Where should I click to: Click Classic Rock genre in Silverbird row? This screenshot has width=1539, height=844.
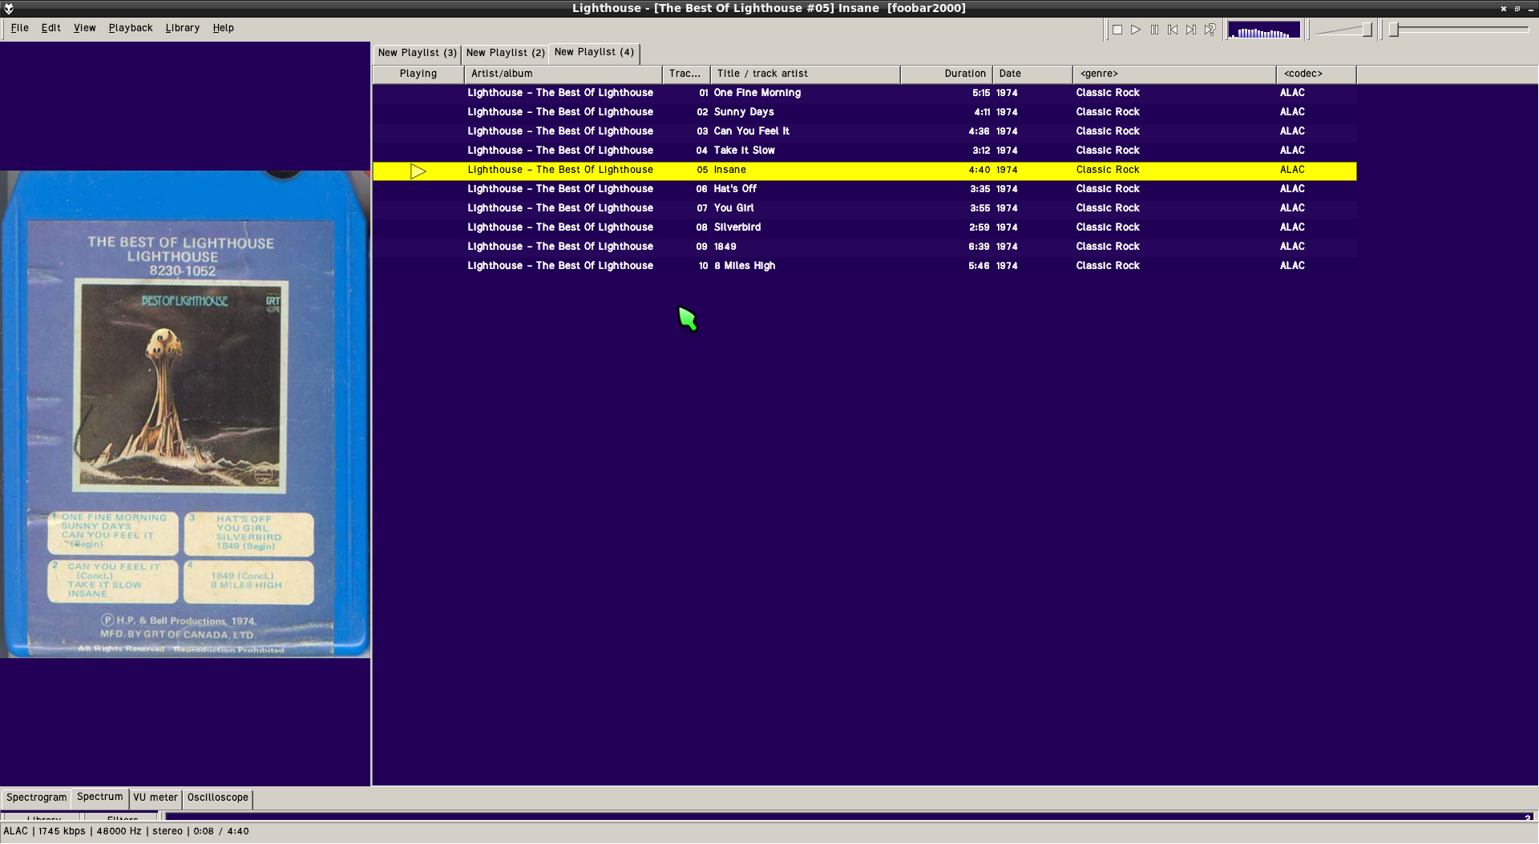[x=1108, y=227]
